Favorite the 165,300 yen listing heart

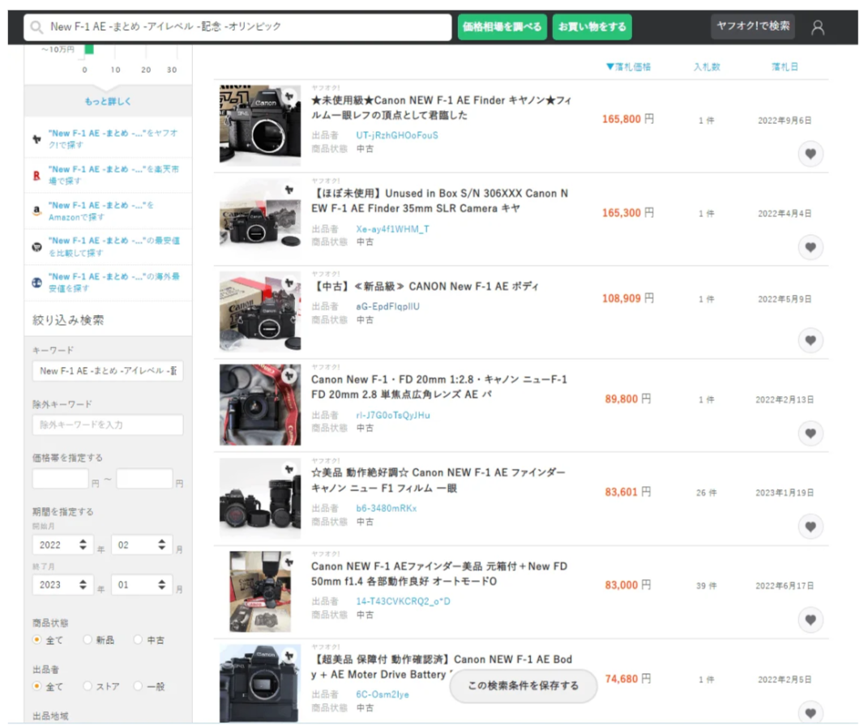click(810, 247)
